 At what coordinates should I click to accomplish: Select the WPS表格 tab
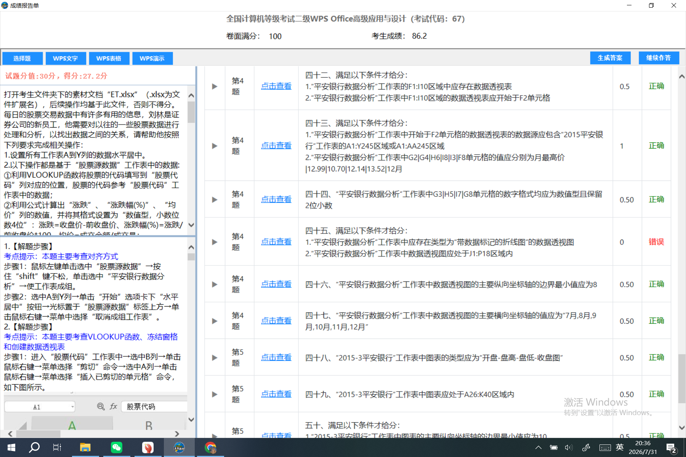click(109, 58)
